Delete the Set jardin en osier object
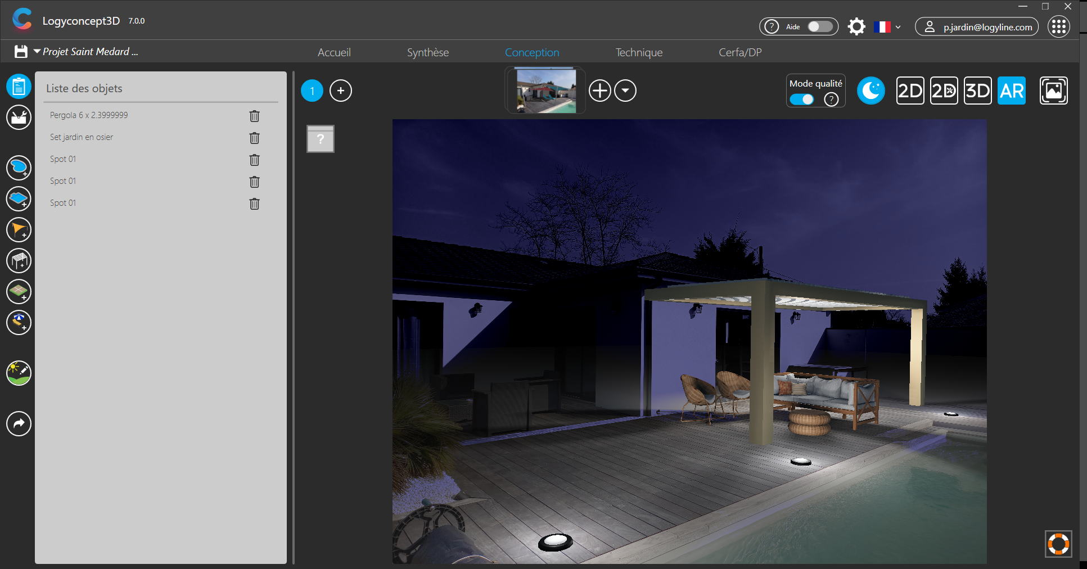Image resolution: width=1087 pixels, height=569 pixels. (254, 138)
